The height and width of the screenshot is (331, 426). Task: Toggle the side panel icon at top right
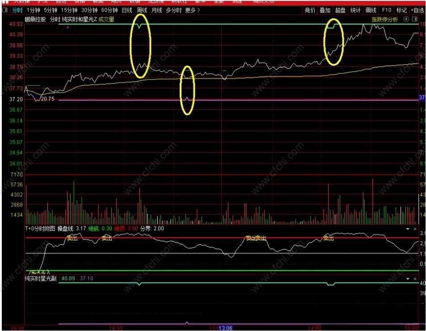point(414,19)
